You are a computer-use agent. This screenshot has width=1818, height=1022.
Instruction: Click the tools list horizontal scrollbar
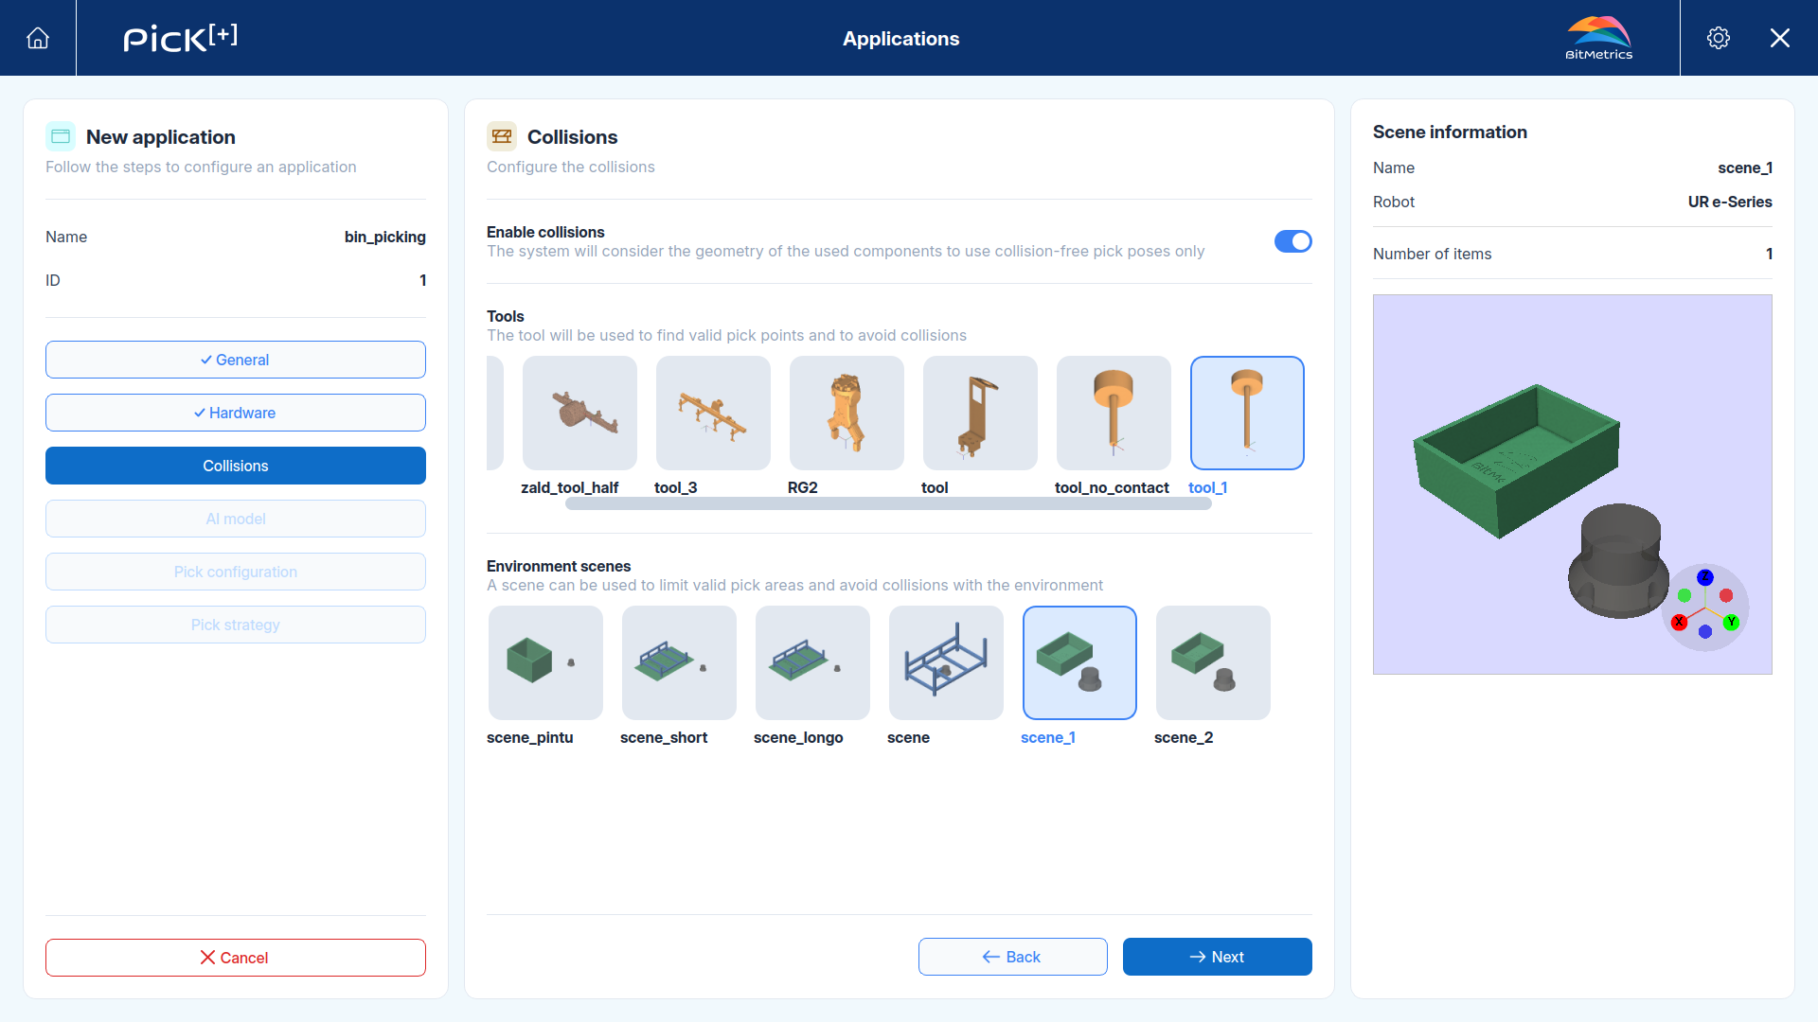[888, 504]
